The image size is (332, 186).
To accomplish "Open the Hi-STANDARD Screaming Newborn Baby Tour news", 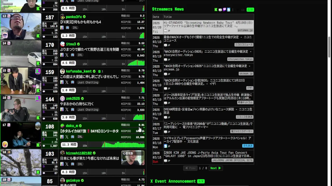I will [208, 24].
